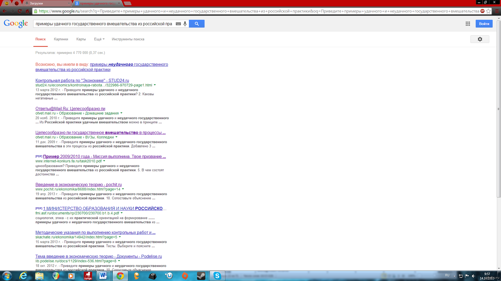
Task: Open dropdown next to Домашние задания breadcrumb
Action: (121, 113)
